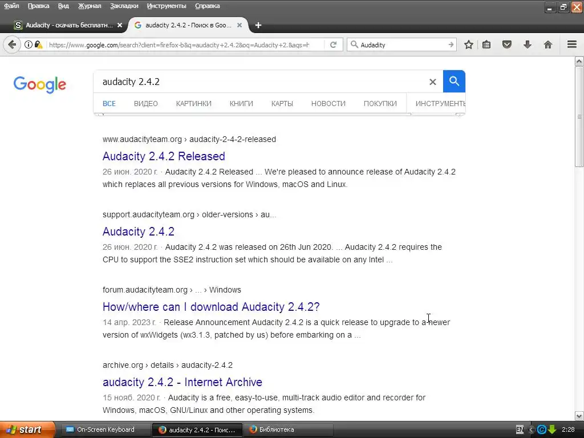Switch to On-Screen Keyboard in taskbar
The width and height of the screenshot is (584, 438).
click(105, 429)
